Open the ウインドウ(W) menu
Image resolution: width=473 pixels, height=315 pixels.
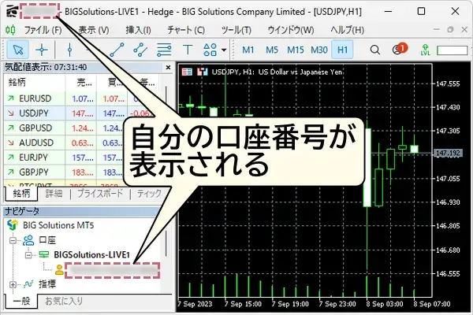(x=291, y=30)
